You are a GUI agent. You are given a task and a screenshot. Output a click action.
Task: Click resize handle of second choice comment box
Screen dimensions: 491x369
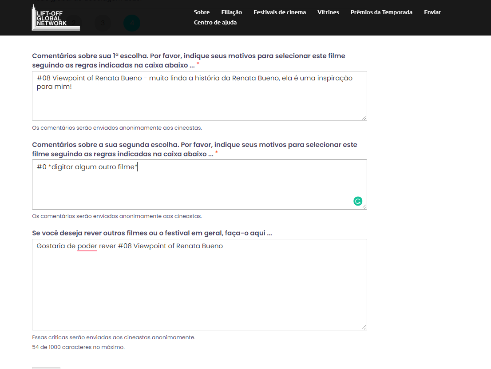point(364,206)
